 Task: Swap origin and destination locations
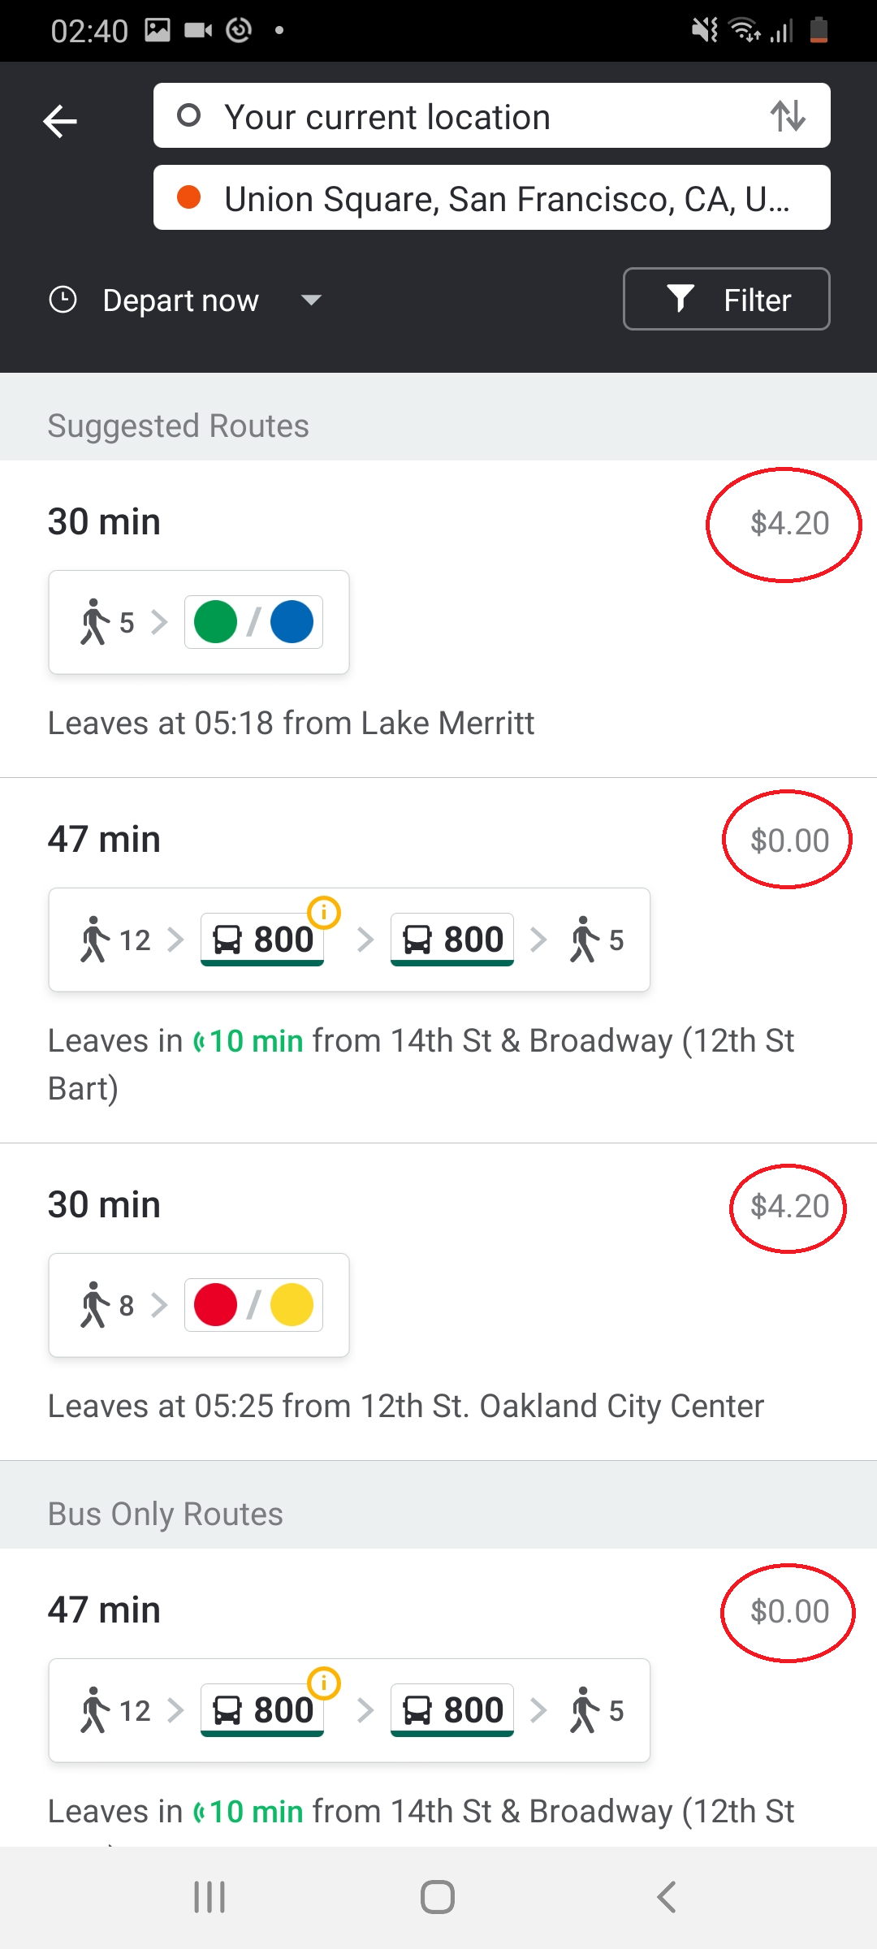coord(788,116)
